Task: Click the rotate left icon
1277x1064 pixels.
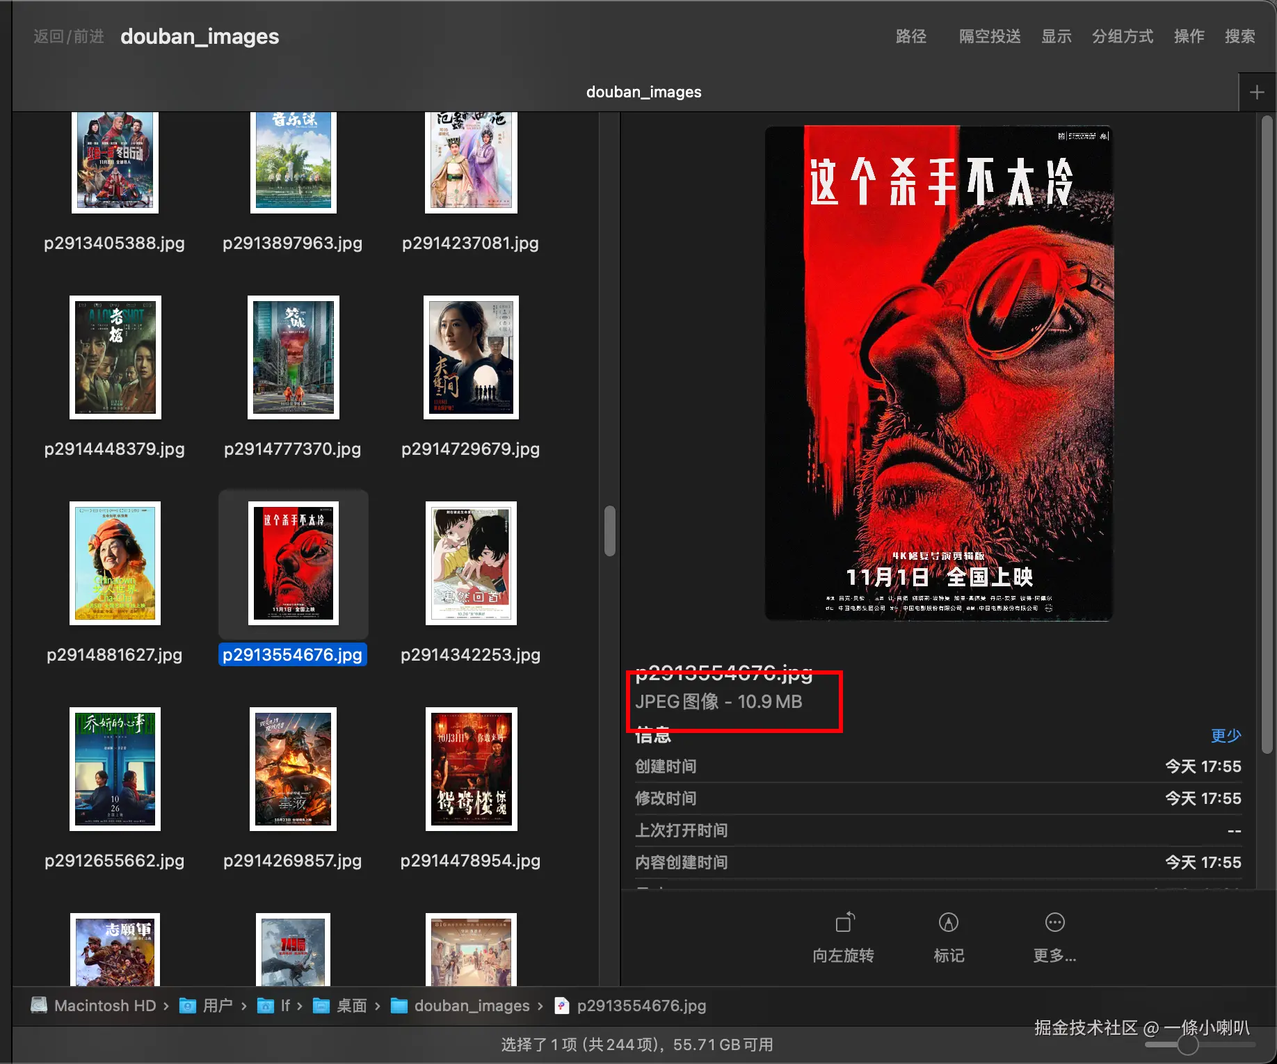Action: 844,922
